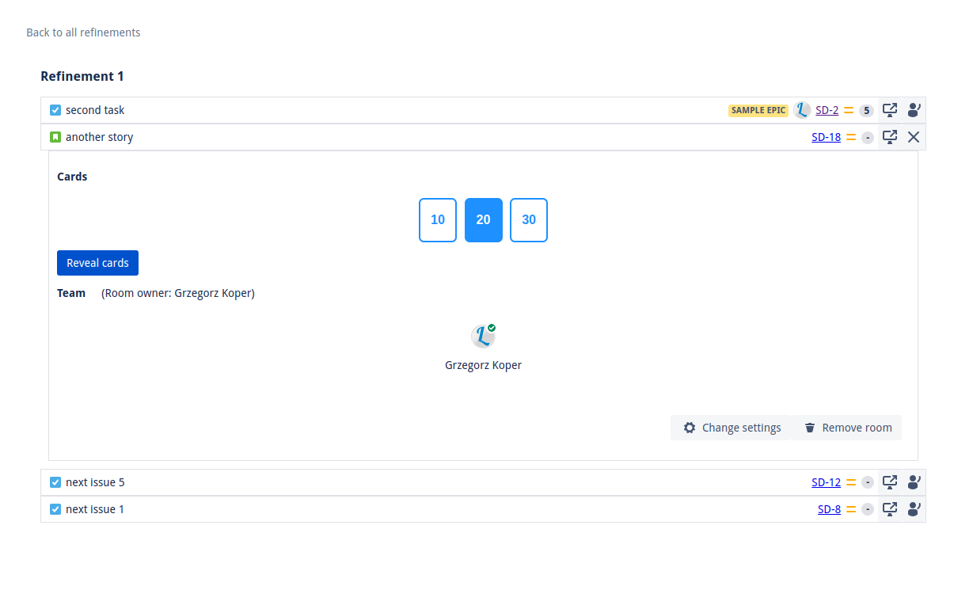The width and height of the screenshot is (973, 609).
Task: Click the estimate badge showing 5
Action: [x=867, y=111]
